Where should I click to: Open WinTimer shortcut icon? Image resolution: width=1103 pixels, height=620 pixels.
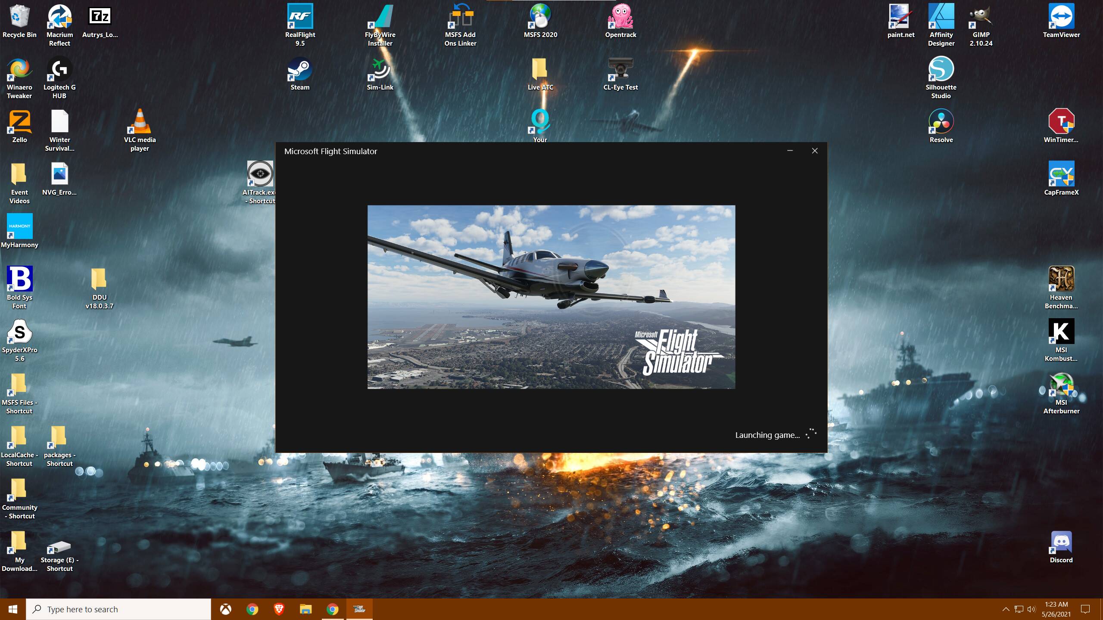point(1061,127)
